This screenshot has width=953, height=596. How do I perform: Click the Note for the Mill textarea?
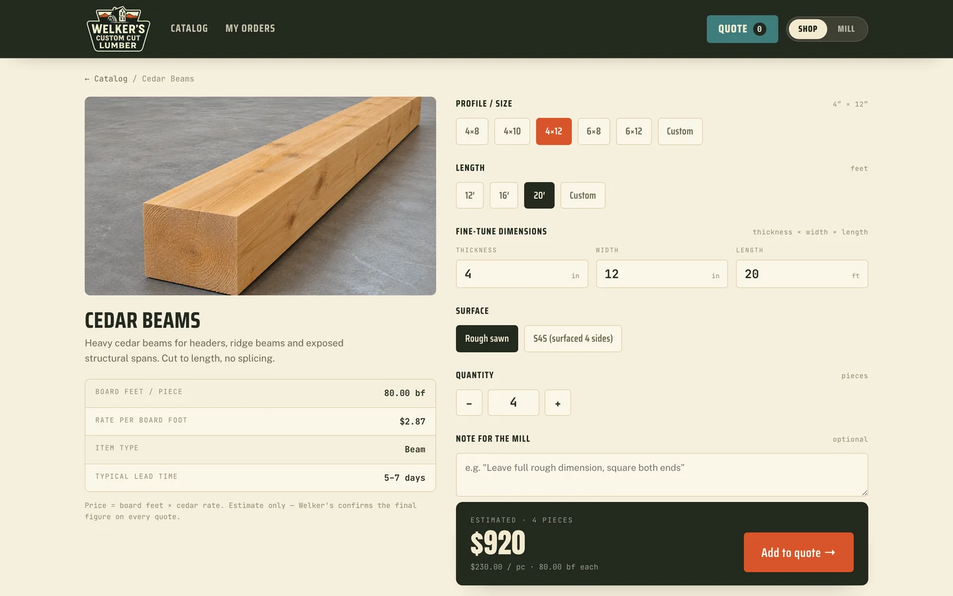(x=662, y=475)
